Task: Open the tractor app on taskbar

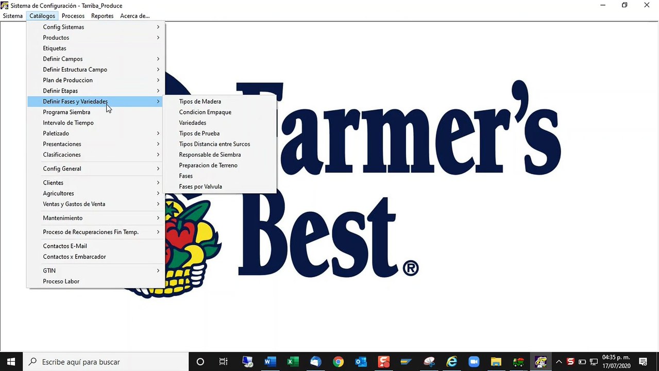Action: pyautogui.click(x=518, y=362)
